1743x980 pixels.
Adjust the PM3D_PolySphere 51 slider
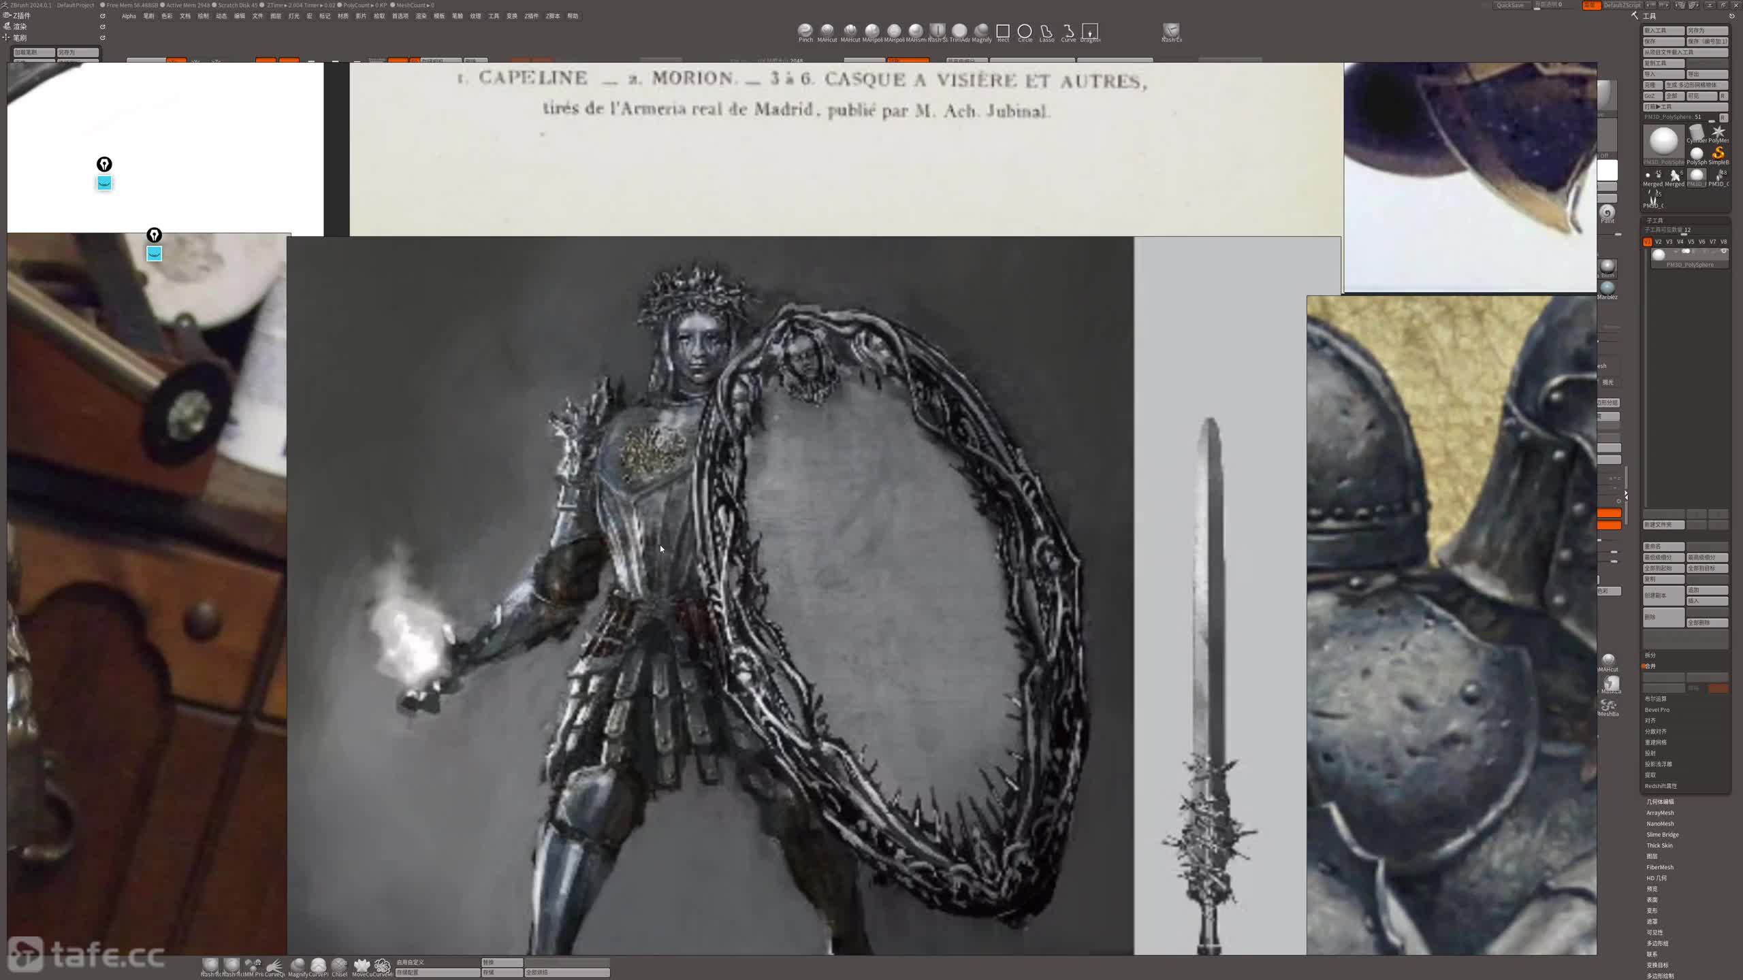pyautogui.click(x=1680, y=117)
